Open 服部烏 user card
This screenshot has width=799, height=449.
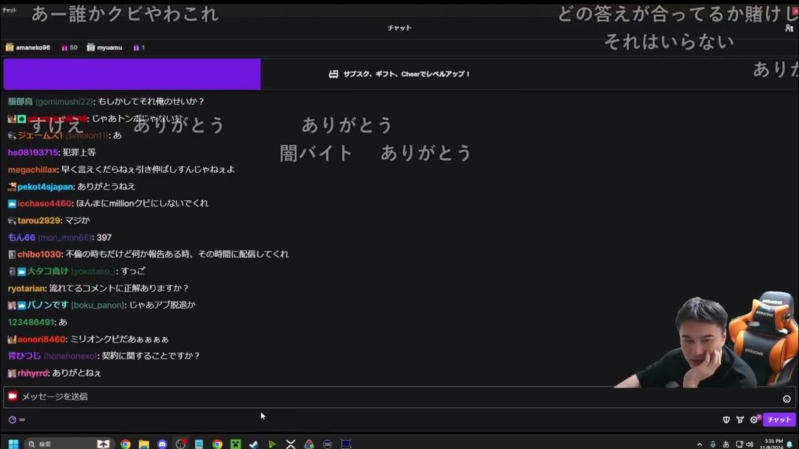coord(20,101)
